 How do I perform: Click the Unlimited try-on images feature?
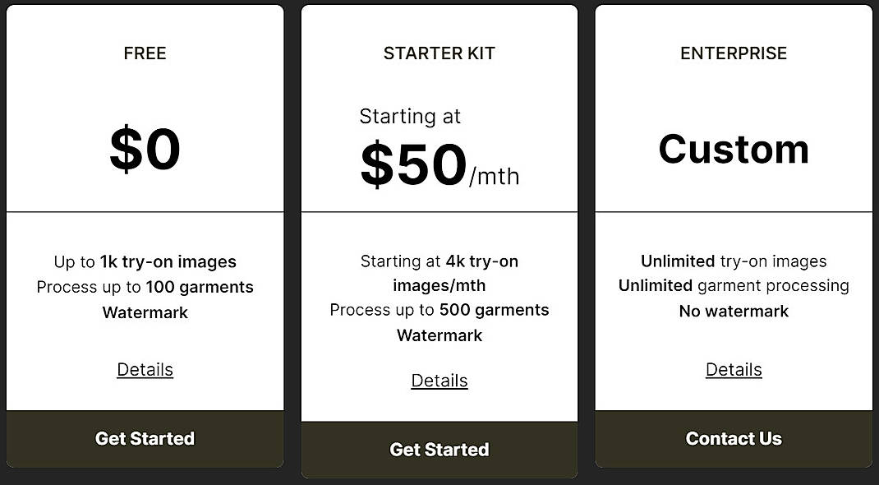733,261
